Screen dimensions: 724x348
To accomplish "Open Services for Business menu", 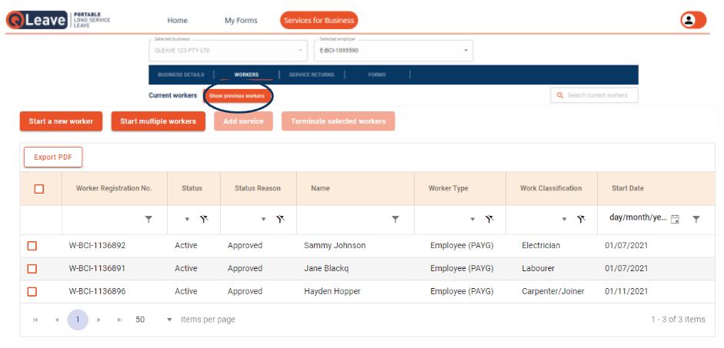I will (319, 20).
